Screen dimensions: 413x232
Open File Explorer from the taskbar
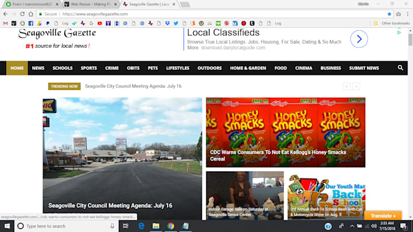(x=155, y=226)
